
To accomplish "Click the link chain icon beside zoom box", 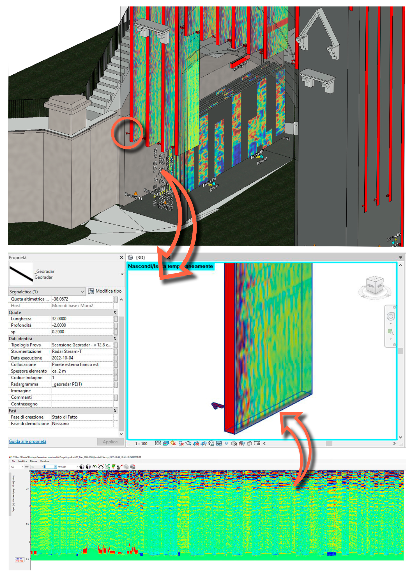I will pos(27,467).
